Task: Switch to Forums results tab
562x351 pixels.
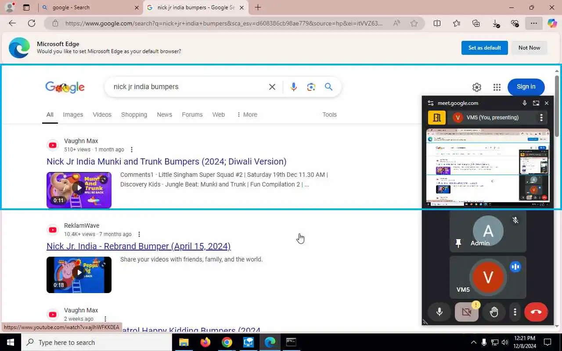Action: pos(192,115)
